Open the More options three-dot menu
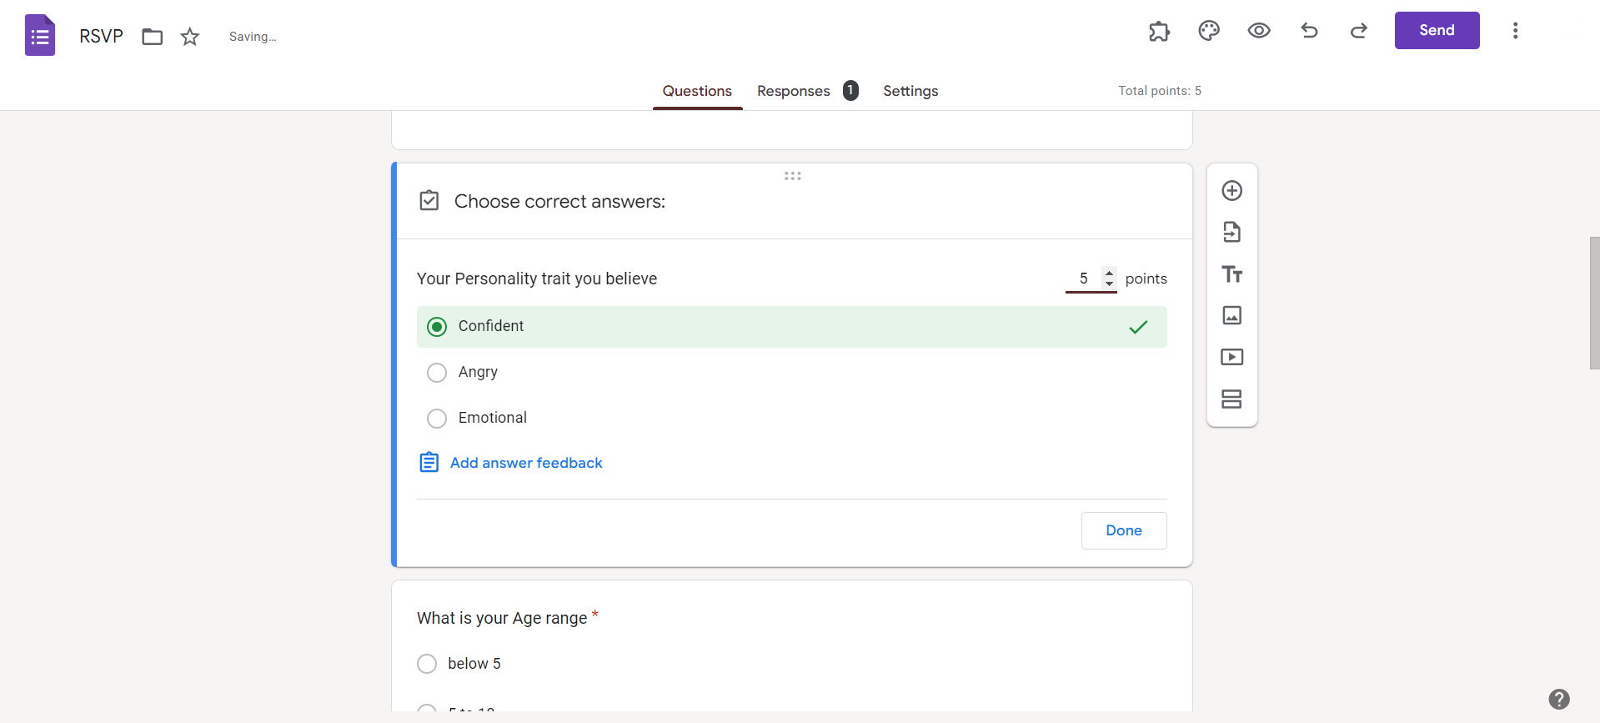Image resolution: width=1600 pixels, height=723 pixels. 1515,31
